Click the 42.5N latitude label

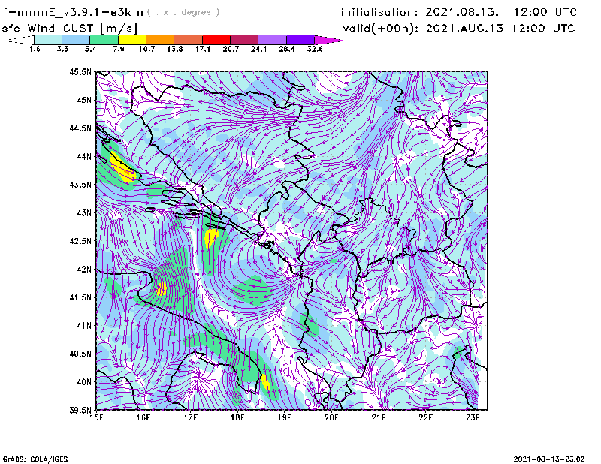80,241
